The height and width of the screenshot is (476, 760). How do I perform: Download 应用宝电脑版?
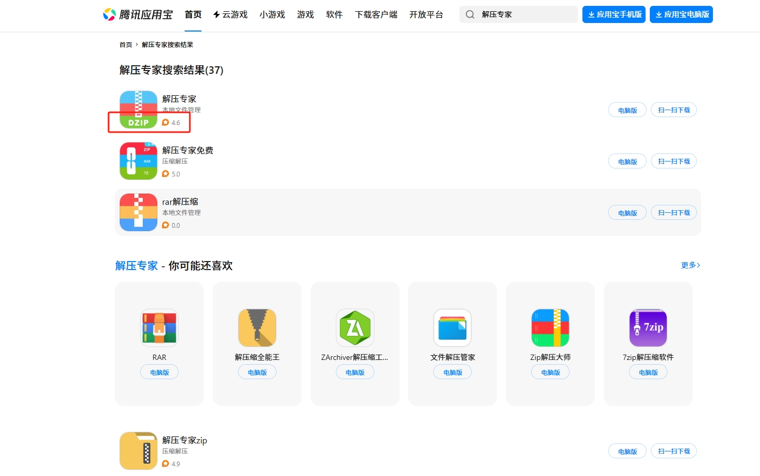[681, 14]
